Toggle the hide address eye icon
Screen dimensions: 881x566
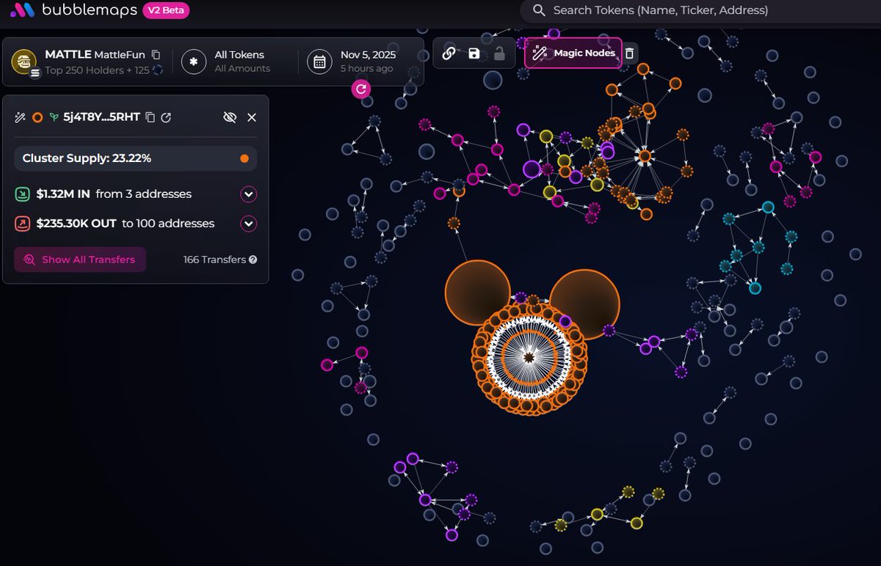point(230,117)
